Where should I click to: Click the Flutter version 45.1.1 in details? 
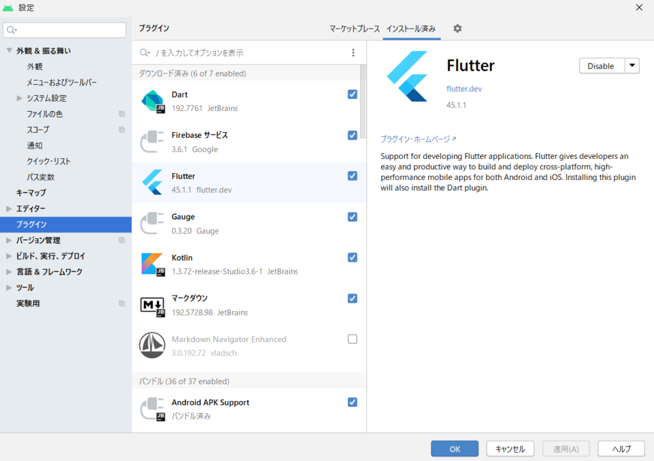tap(456, 105)
